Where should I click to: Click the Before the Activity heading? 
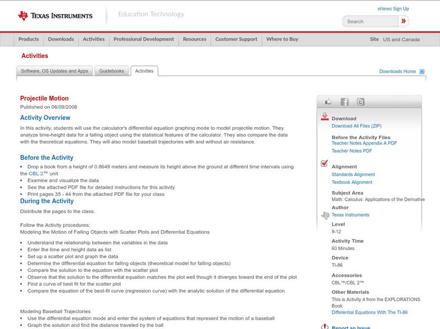[x=47, y=157]
